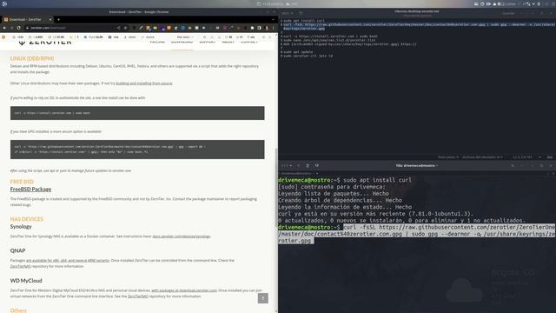
Task: Click 'WD MyCloud' subheading
Action: tap(26, 281)
